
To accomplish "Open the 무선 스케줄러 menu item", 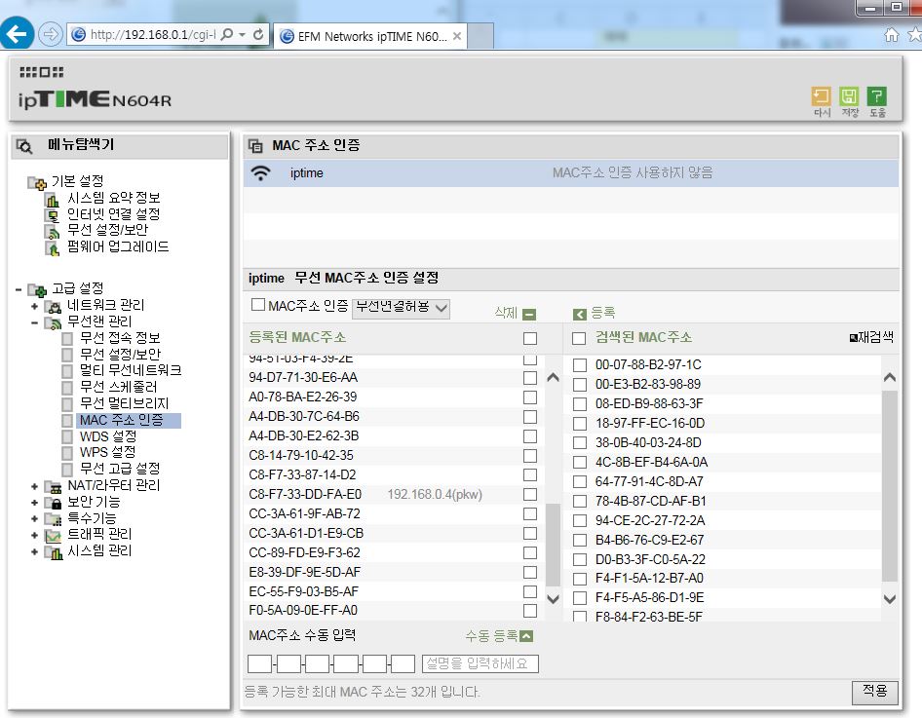I will click(x=119, y=387).
